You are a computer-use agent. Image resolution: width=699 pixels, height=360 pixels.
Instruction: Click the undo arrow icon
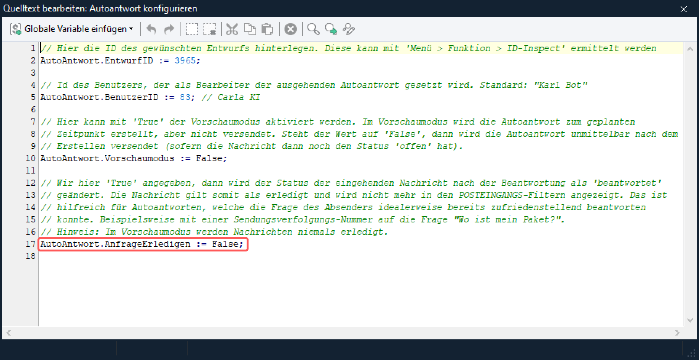pyautogui.click(x=151, y=29)
